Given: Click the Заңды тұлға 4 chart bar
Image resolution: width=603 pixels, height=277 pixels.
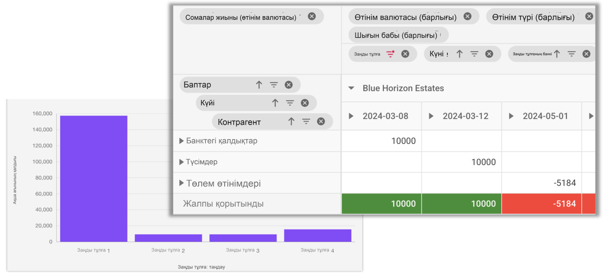Looking at the screenshot, I should (318, 235).
